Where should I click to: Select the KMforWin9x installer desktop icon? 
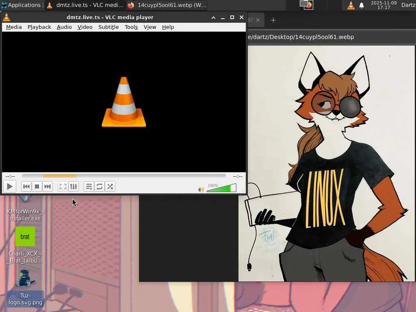[25, 209]
